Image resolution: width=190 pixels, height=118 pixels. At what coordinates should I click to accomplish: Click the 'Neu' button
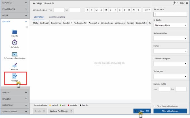coord(142,111)
